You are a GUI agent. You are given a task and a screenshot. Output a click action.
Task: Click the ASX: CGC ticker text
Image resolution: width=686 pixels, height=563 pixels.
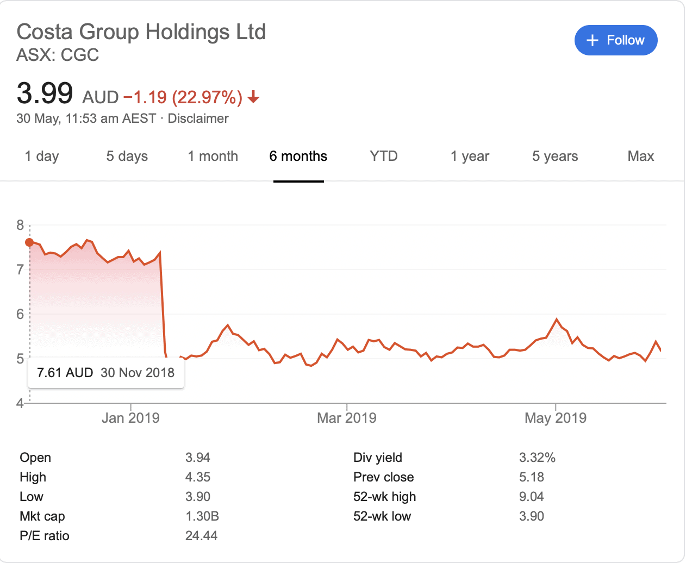(58, 55)
